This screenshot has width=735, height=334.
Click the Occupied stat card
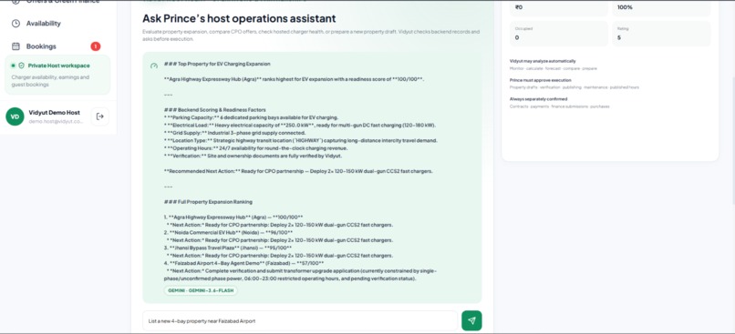point(559,34)
